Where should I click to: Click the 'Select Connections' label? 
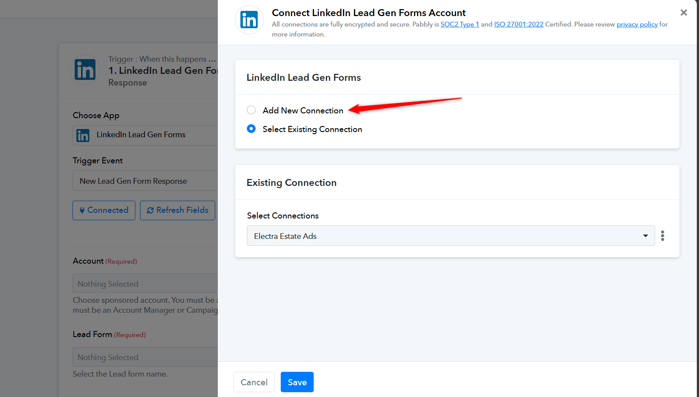coord(283,215)
